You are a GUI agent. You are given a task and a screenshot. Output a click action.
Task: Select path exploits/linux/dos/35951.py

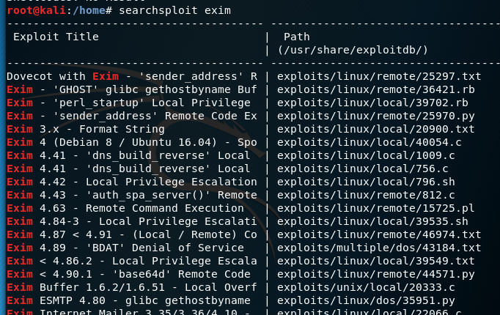[366, 300]
